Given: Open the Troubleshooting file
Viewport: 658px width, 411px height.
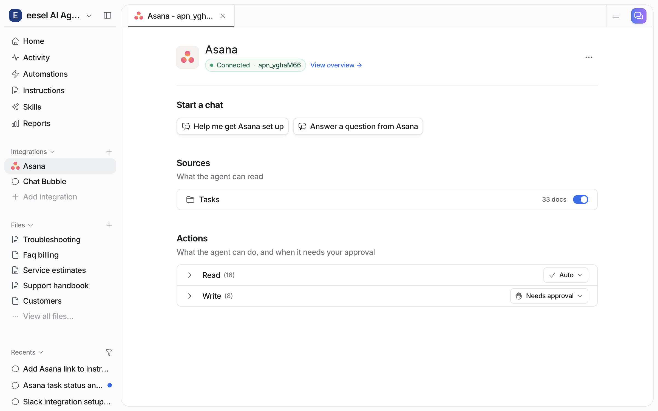Looking at the screenshot, I should point(60,239).
